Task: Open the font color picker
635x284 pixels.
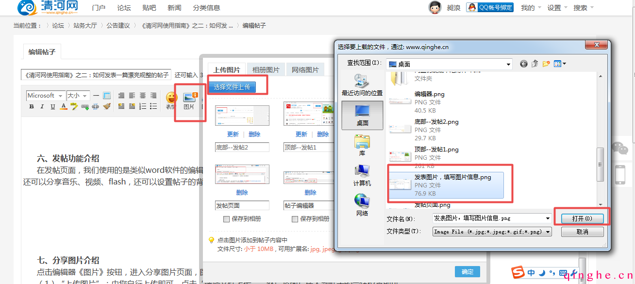Action: (x=64, y=106)
